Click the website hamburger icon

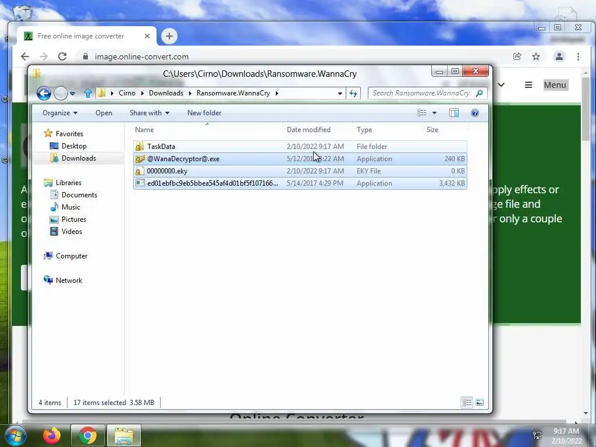[528, 85]
